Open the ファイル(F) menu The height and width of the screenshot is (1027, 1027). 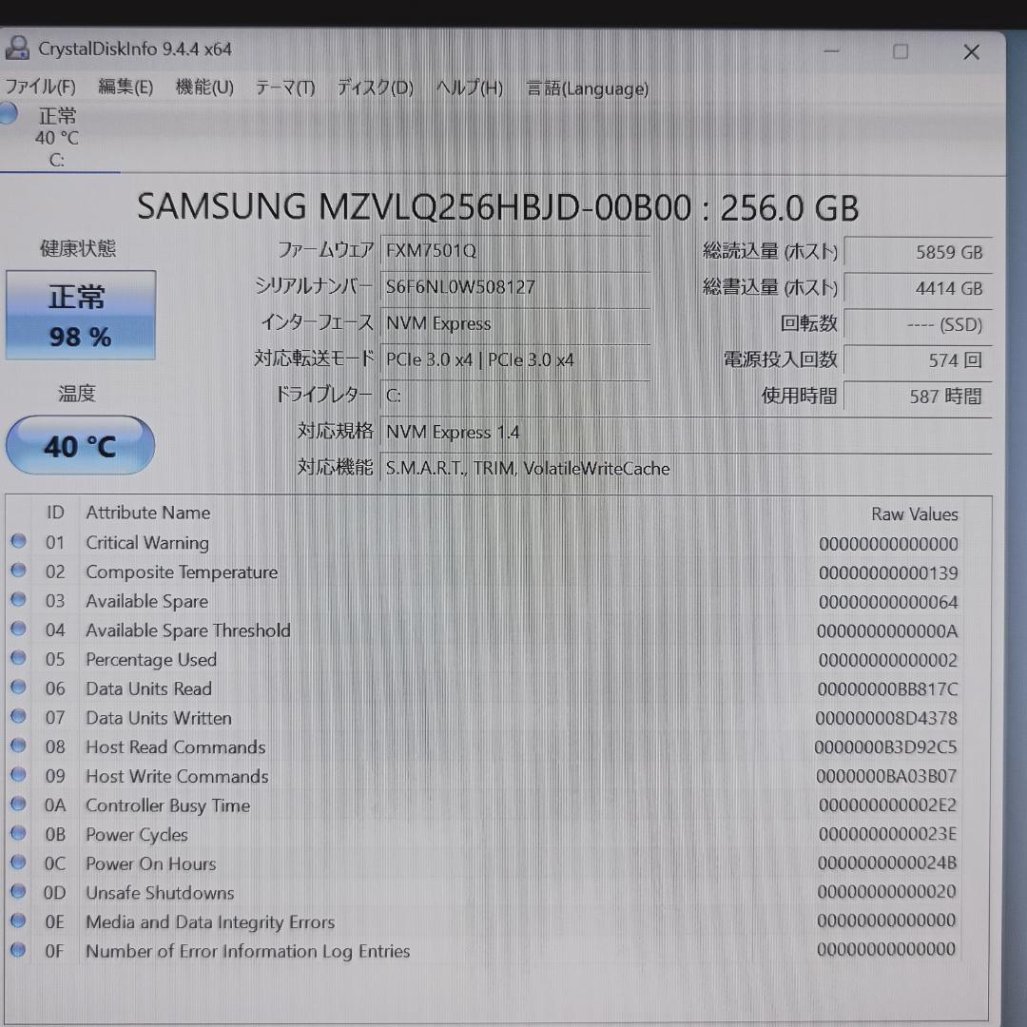pyautogui.click(x=40, y=87)
